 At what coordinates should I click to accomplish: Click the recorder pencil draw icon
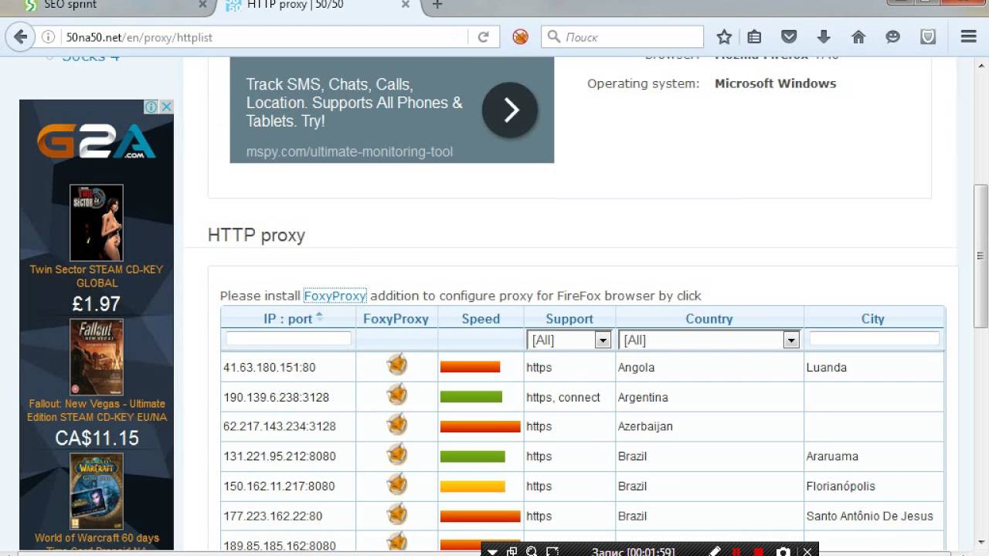(715, 551)
